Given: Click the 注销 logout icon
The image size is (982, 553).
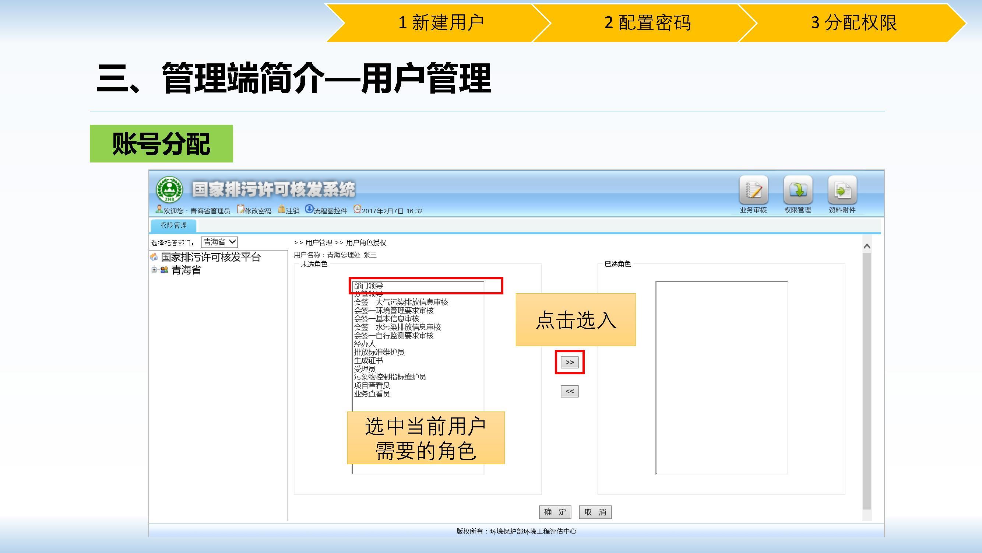Looking at the screenshot, I should (x=282, y=209).
